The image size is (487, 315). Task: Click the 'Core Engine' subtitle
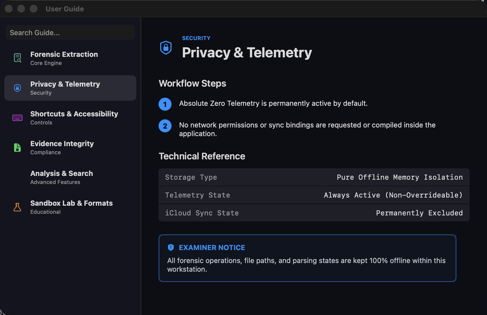[x=46, y=63]
